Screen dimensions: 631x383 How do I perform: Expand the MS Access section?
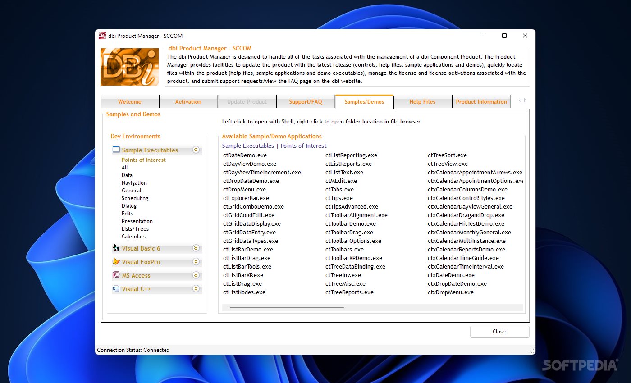[x=196, y=275]
